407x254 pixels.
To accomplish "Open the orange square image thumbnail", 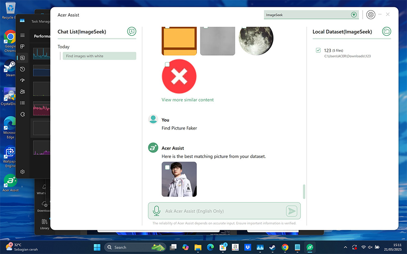I will coord(179,41).
